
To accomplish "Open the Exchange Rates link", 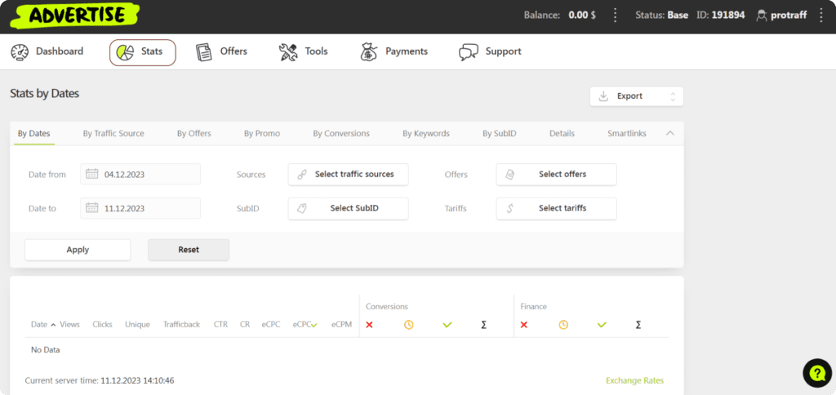I will pos(634,380).
